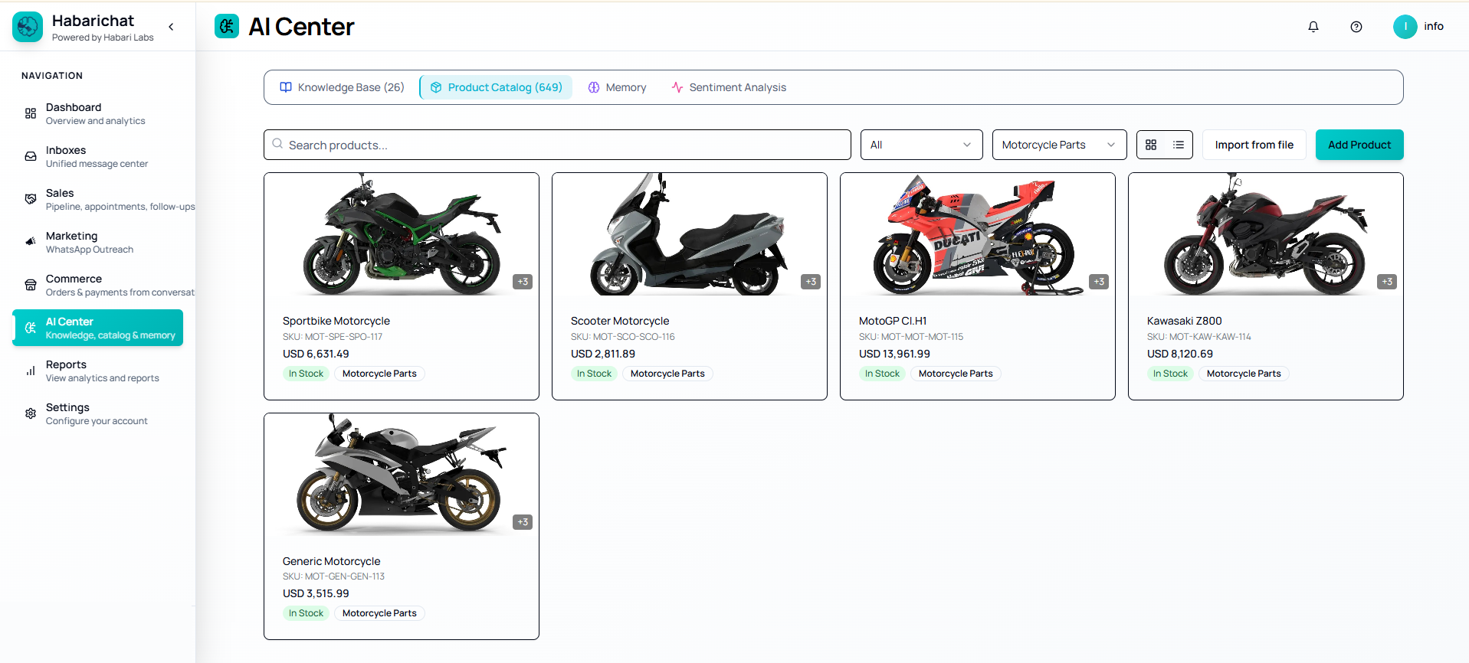Viewport: 1469px width, 663px height.
Task: Collapse the sidebar with the chevron arrow
Action: pos(171,27)
